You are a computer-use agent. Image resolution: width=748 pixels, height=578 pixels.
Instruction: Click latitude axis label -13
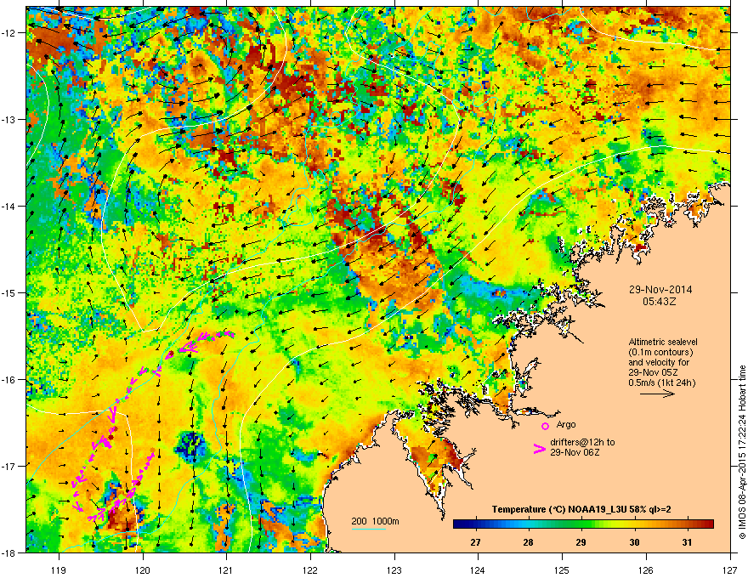8,119
